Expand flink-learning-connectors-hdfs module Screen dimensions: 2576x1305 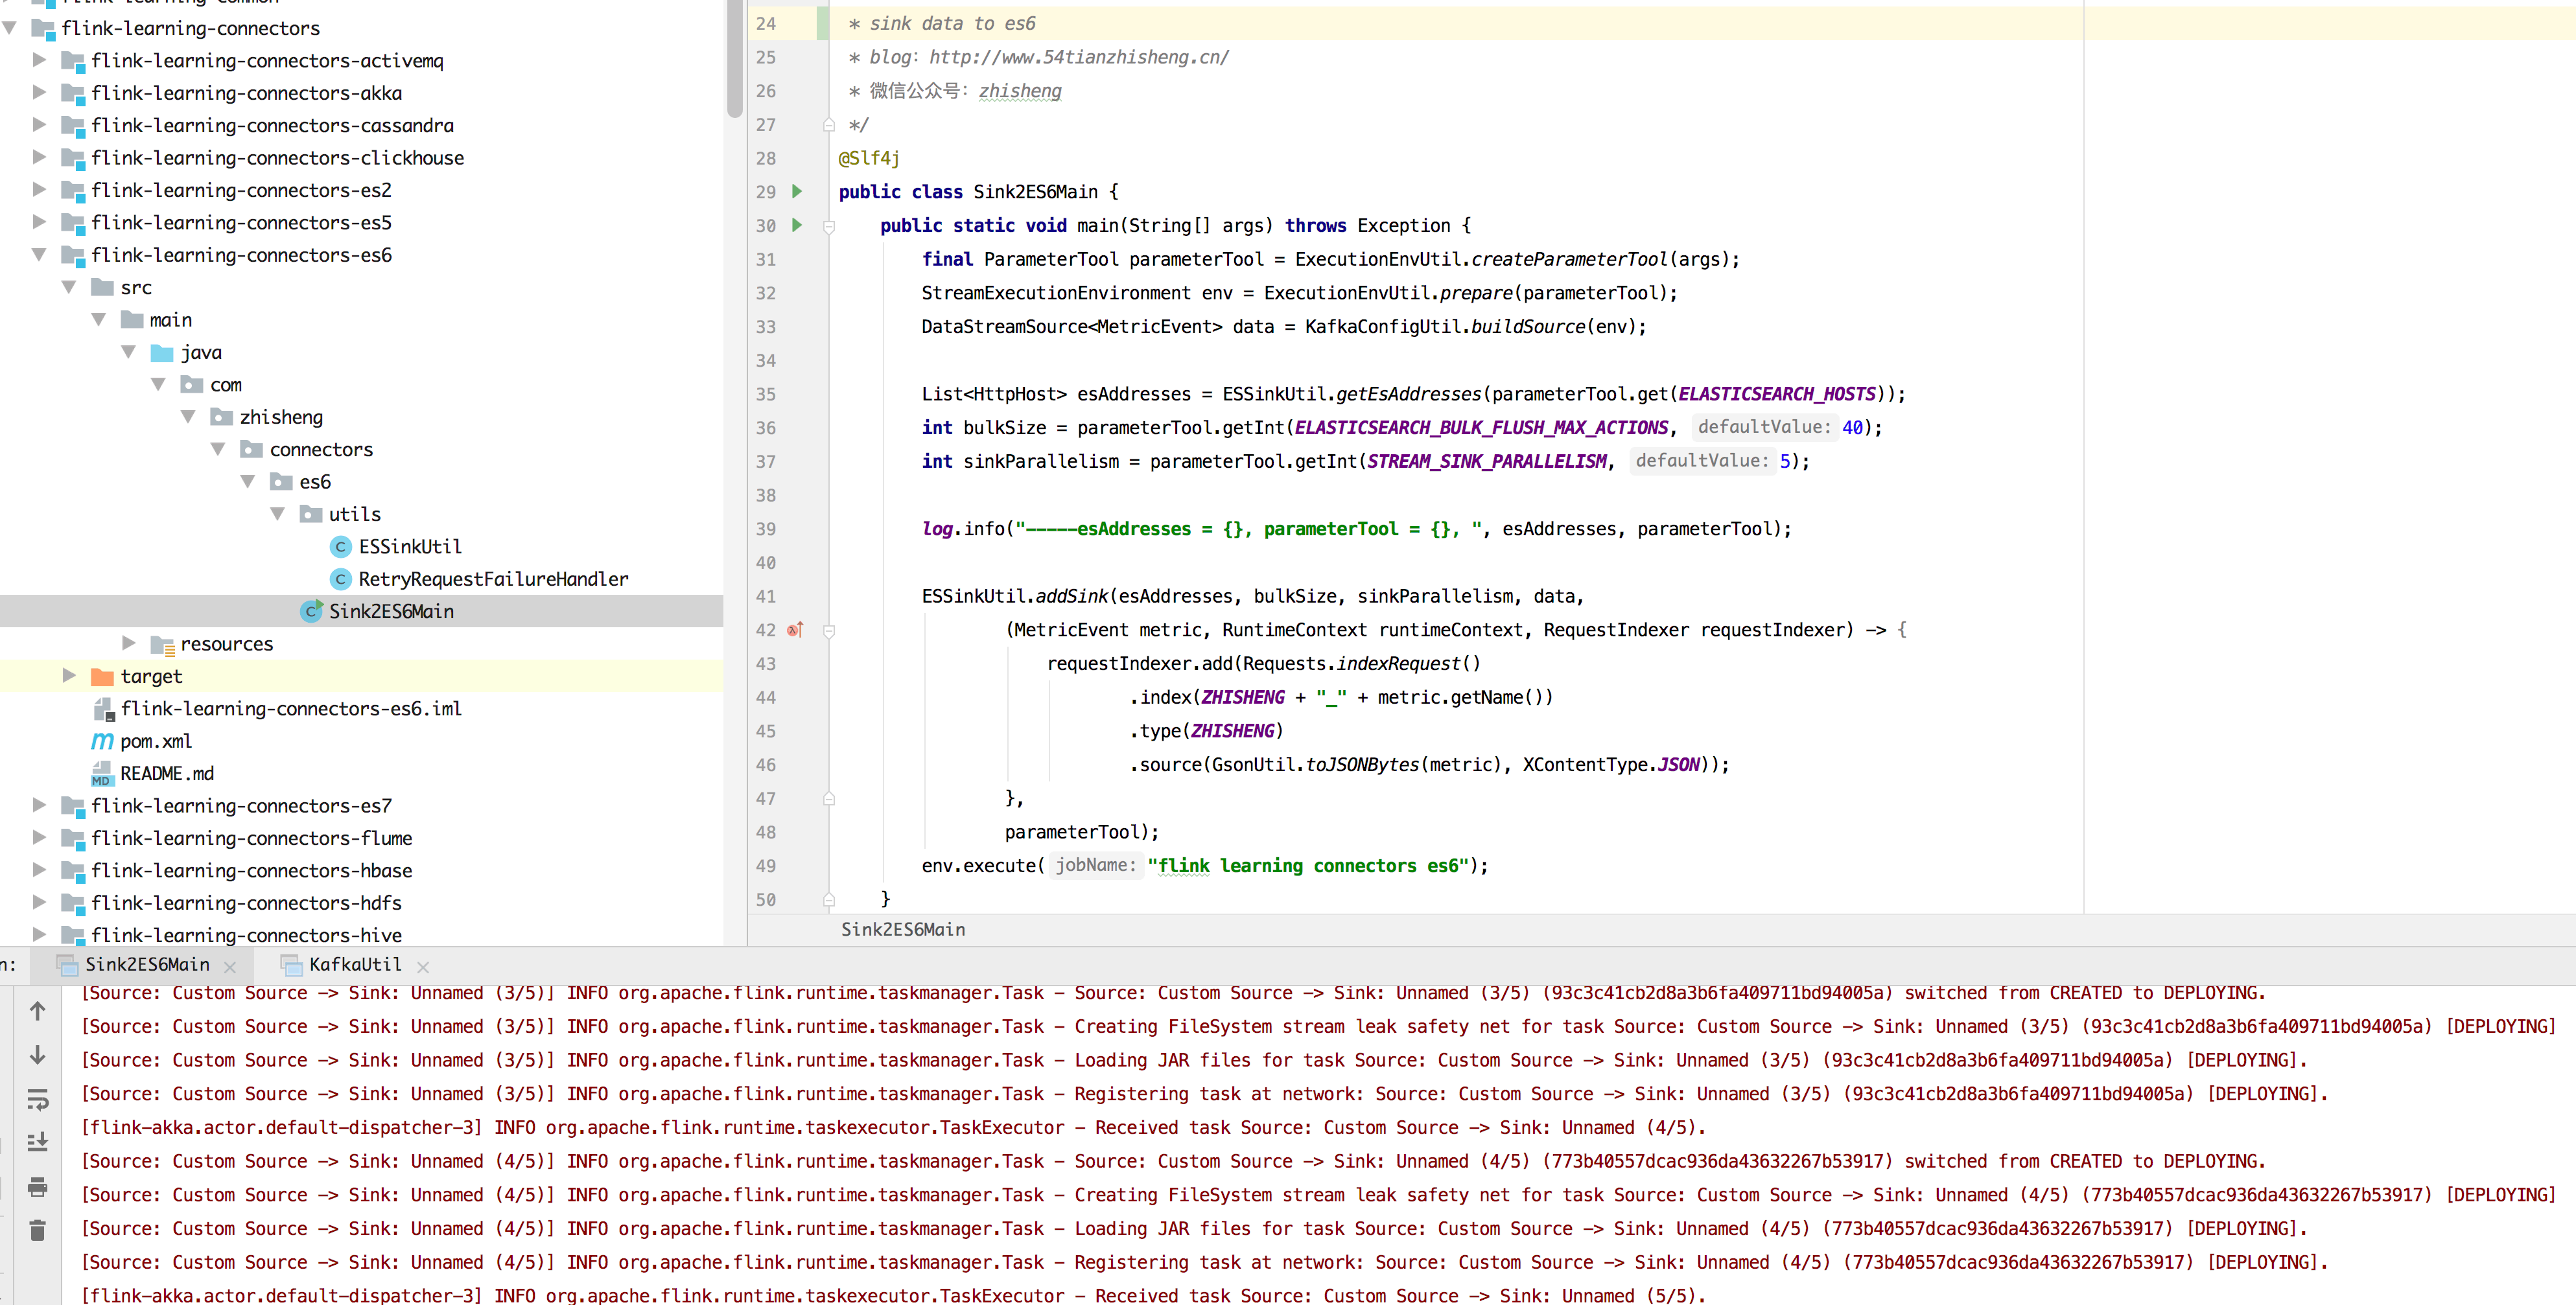(x=39, y=903)
